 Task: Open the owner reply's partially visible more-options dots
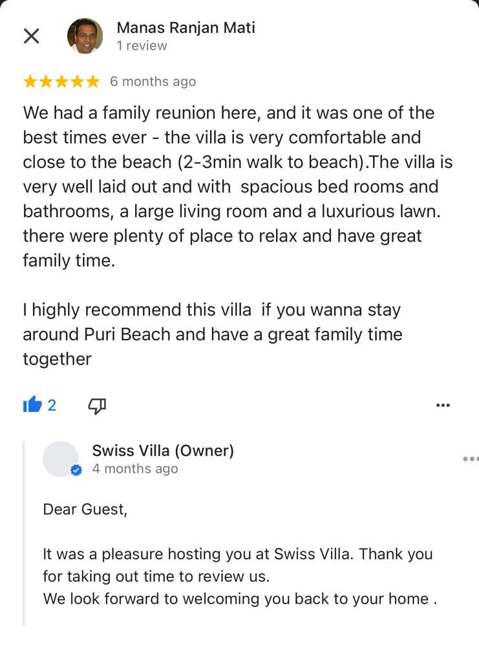click(x=471, y=459)
